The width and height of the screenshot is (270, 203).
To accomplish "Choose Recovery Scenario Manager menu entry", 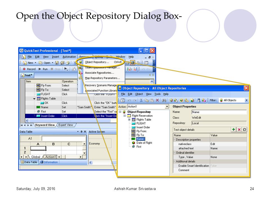I will pyautogui.click(x=101, y=85).
